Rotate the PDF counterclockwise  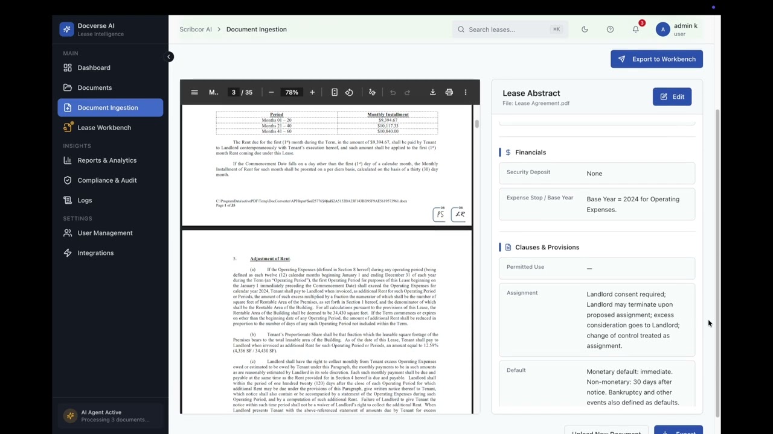coord(349,92)
